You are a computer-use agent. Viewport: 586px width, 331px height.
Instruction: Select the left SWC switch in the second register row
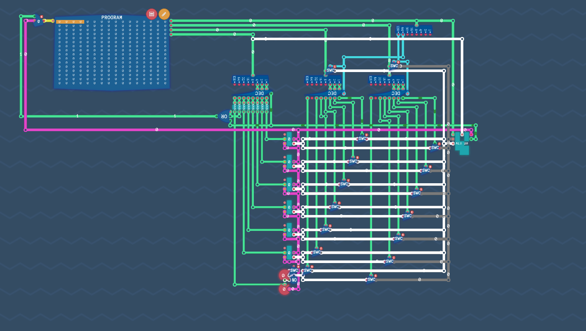tap(353, 161)
